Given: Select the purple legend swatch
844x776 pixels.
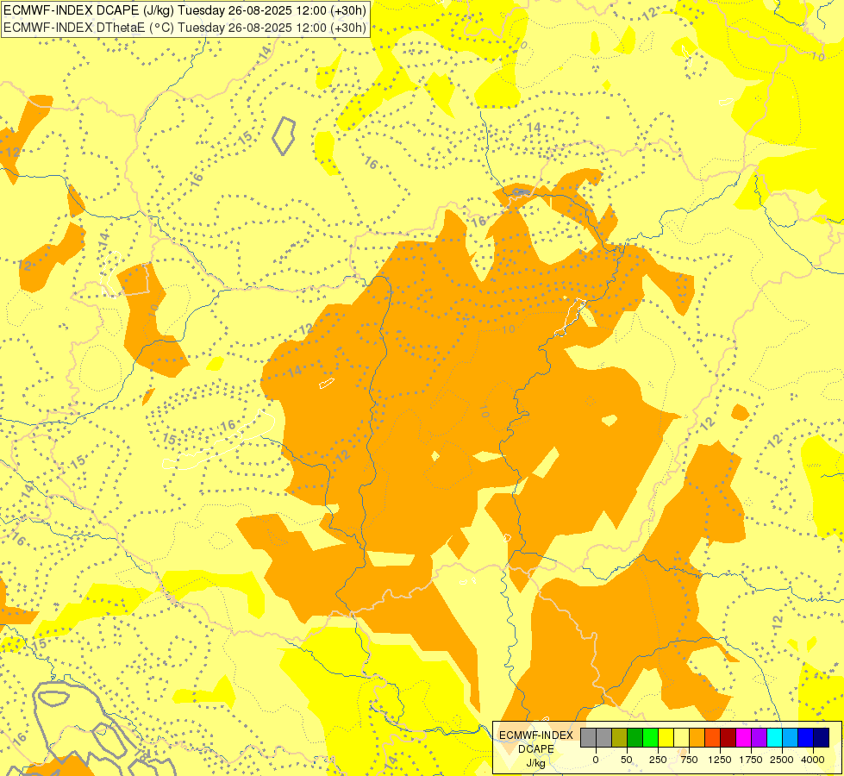Looking at the screenshot, I should (x=760, y=737).
